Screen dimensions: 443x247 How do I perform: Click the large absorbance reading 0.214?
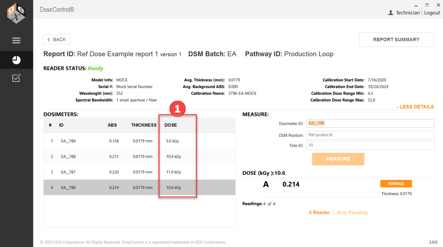pos(291,184)
